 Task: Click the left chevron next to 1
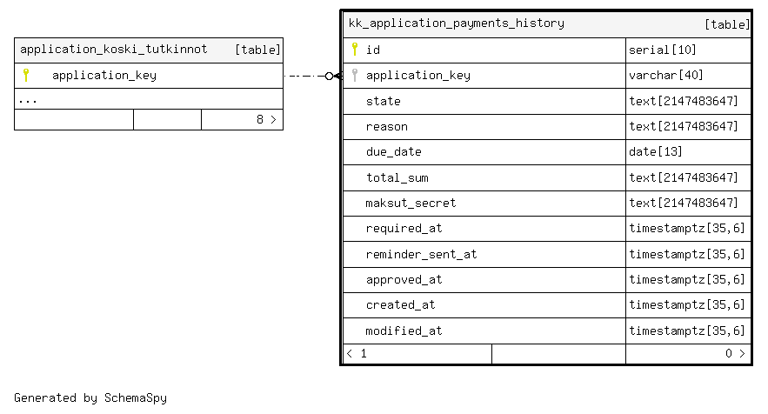tap(350, 353)
